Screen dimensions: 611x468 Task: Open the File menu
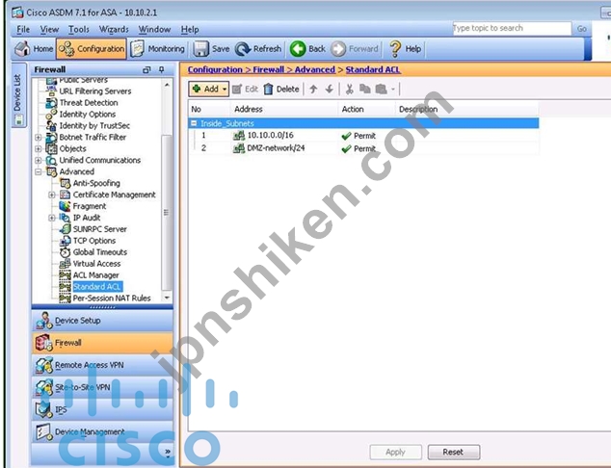tap(23, 30)
